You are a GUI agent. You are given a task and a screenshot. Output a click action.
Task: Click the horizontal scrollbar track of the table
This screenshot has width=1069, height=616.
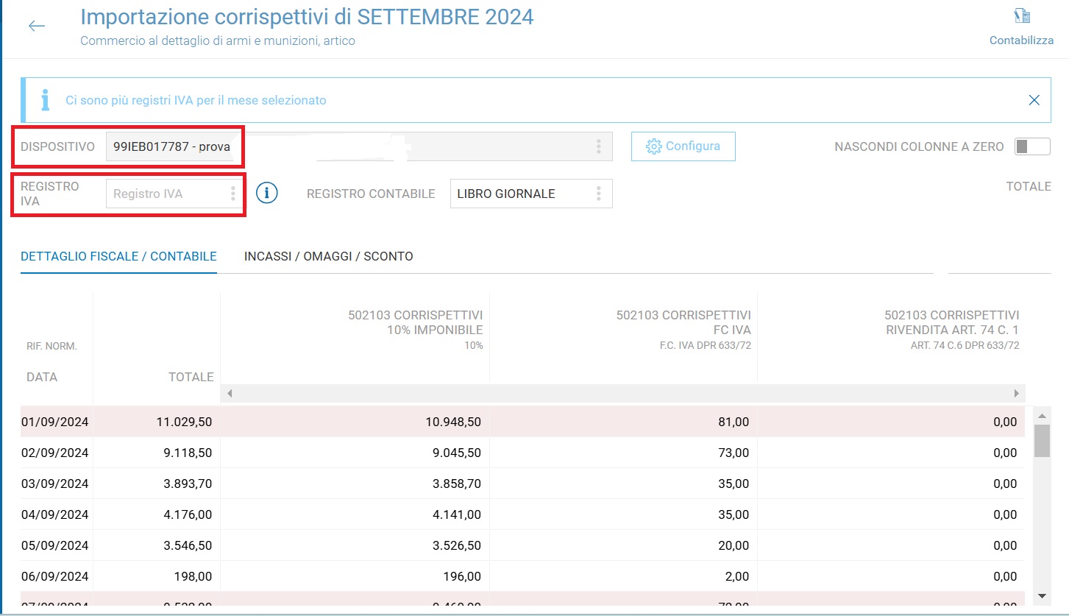[622, 394]
